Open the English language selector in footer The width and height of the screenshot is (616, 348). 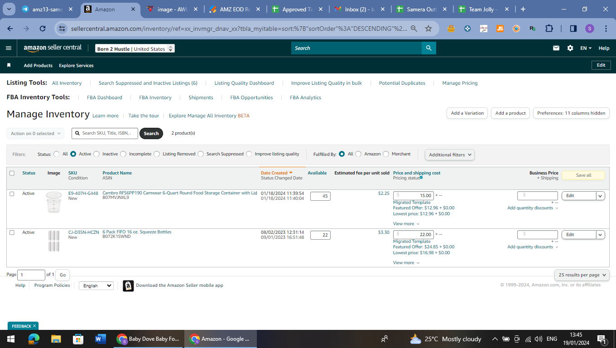96,286
